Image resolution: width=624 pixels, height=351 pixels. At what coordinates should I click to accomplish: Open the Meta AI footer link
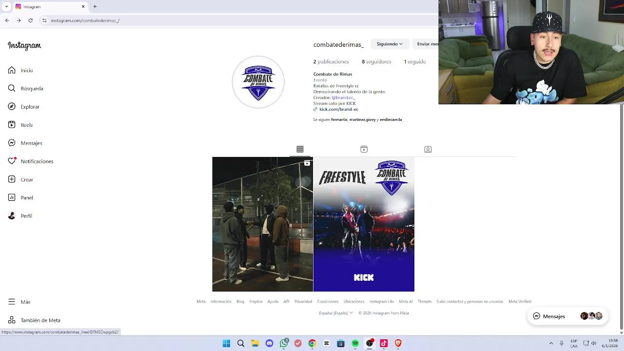click(x=406, y=302)
